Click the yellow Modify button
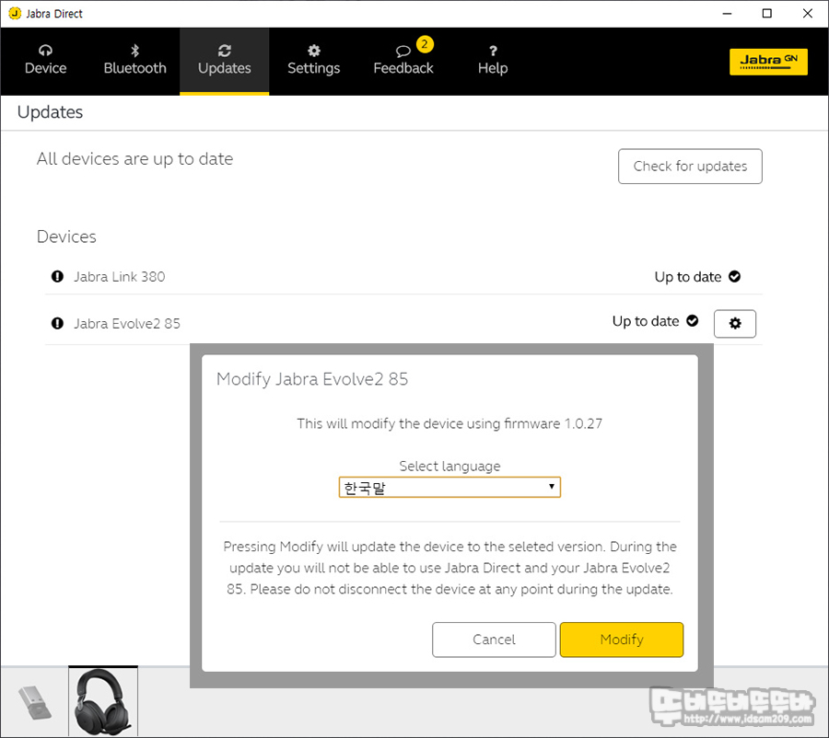Image resolution: width=829 pixels, height=738 pixels. pyautogui.click(x=622, y=640)
